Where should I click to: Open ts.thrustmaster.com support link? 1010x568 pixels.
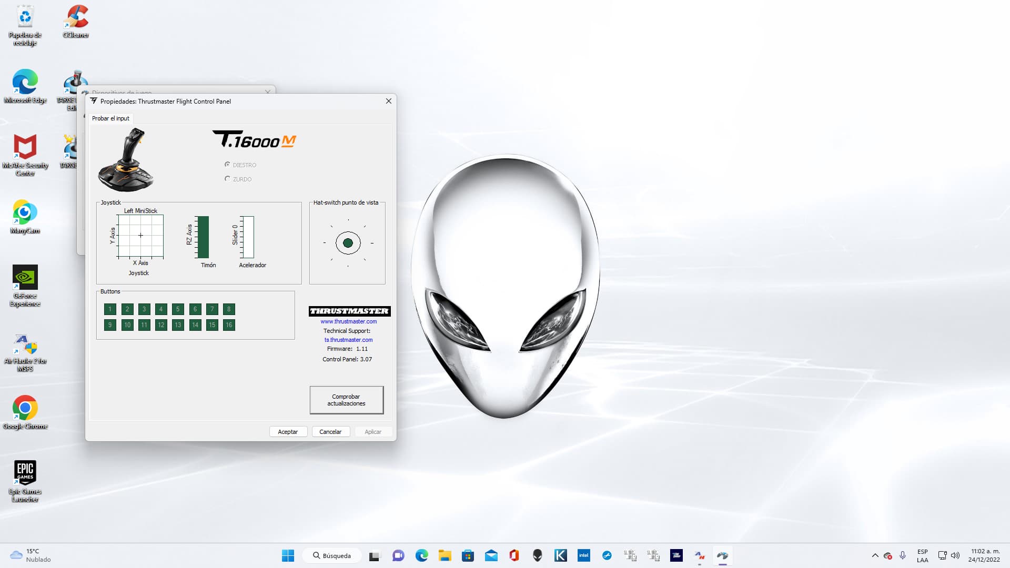coord(348,340)
